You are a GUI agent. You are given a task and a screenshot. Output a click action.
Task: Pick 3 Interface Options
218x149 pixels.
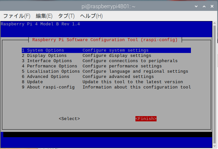pyautogui.click(x=47, y=61)
